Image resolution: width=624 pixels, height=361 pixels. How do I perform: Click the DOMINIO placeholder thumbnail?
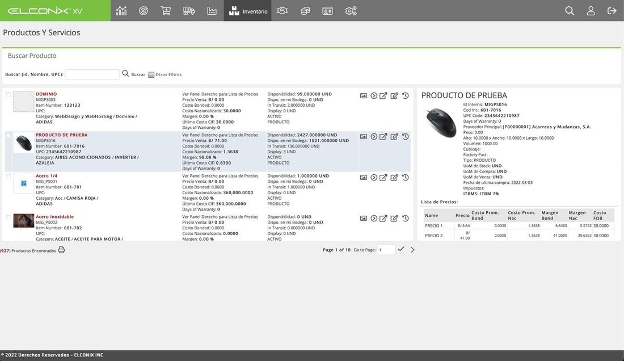coord(23,101)
